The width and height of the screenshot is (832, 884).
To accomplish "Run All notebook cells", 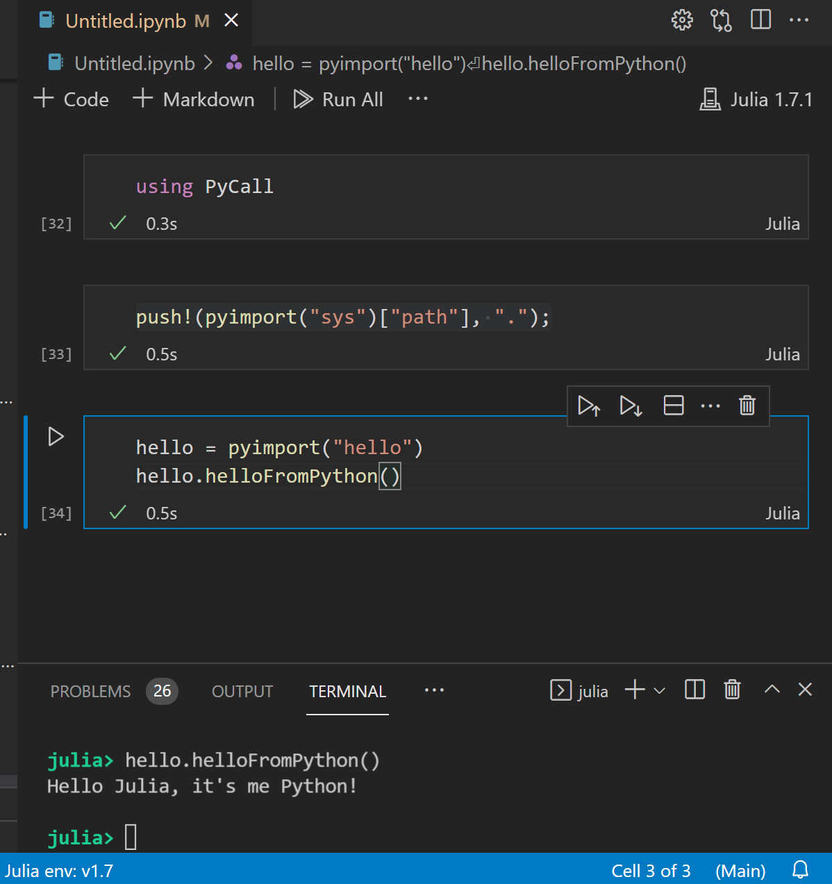I will click(x=338, y=99).
